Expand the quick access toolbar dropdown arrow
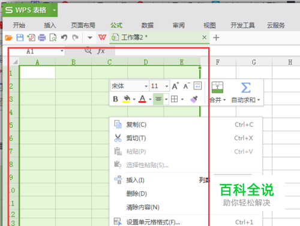 tap(90, 38)
